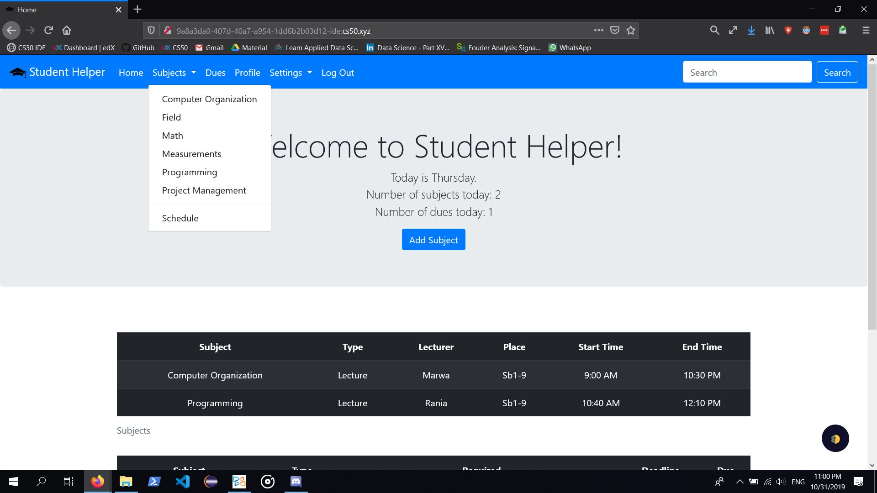Select Programming from Subjects menu
This screenshot has width=877, height=493.
209,172
